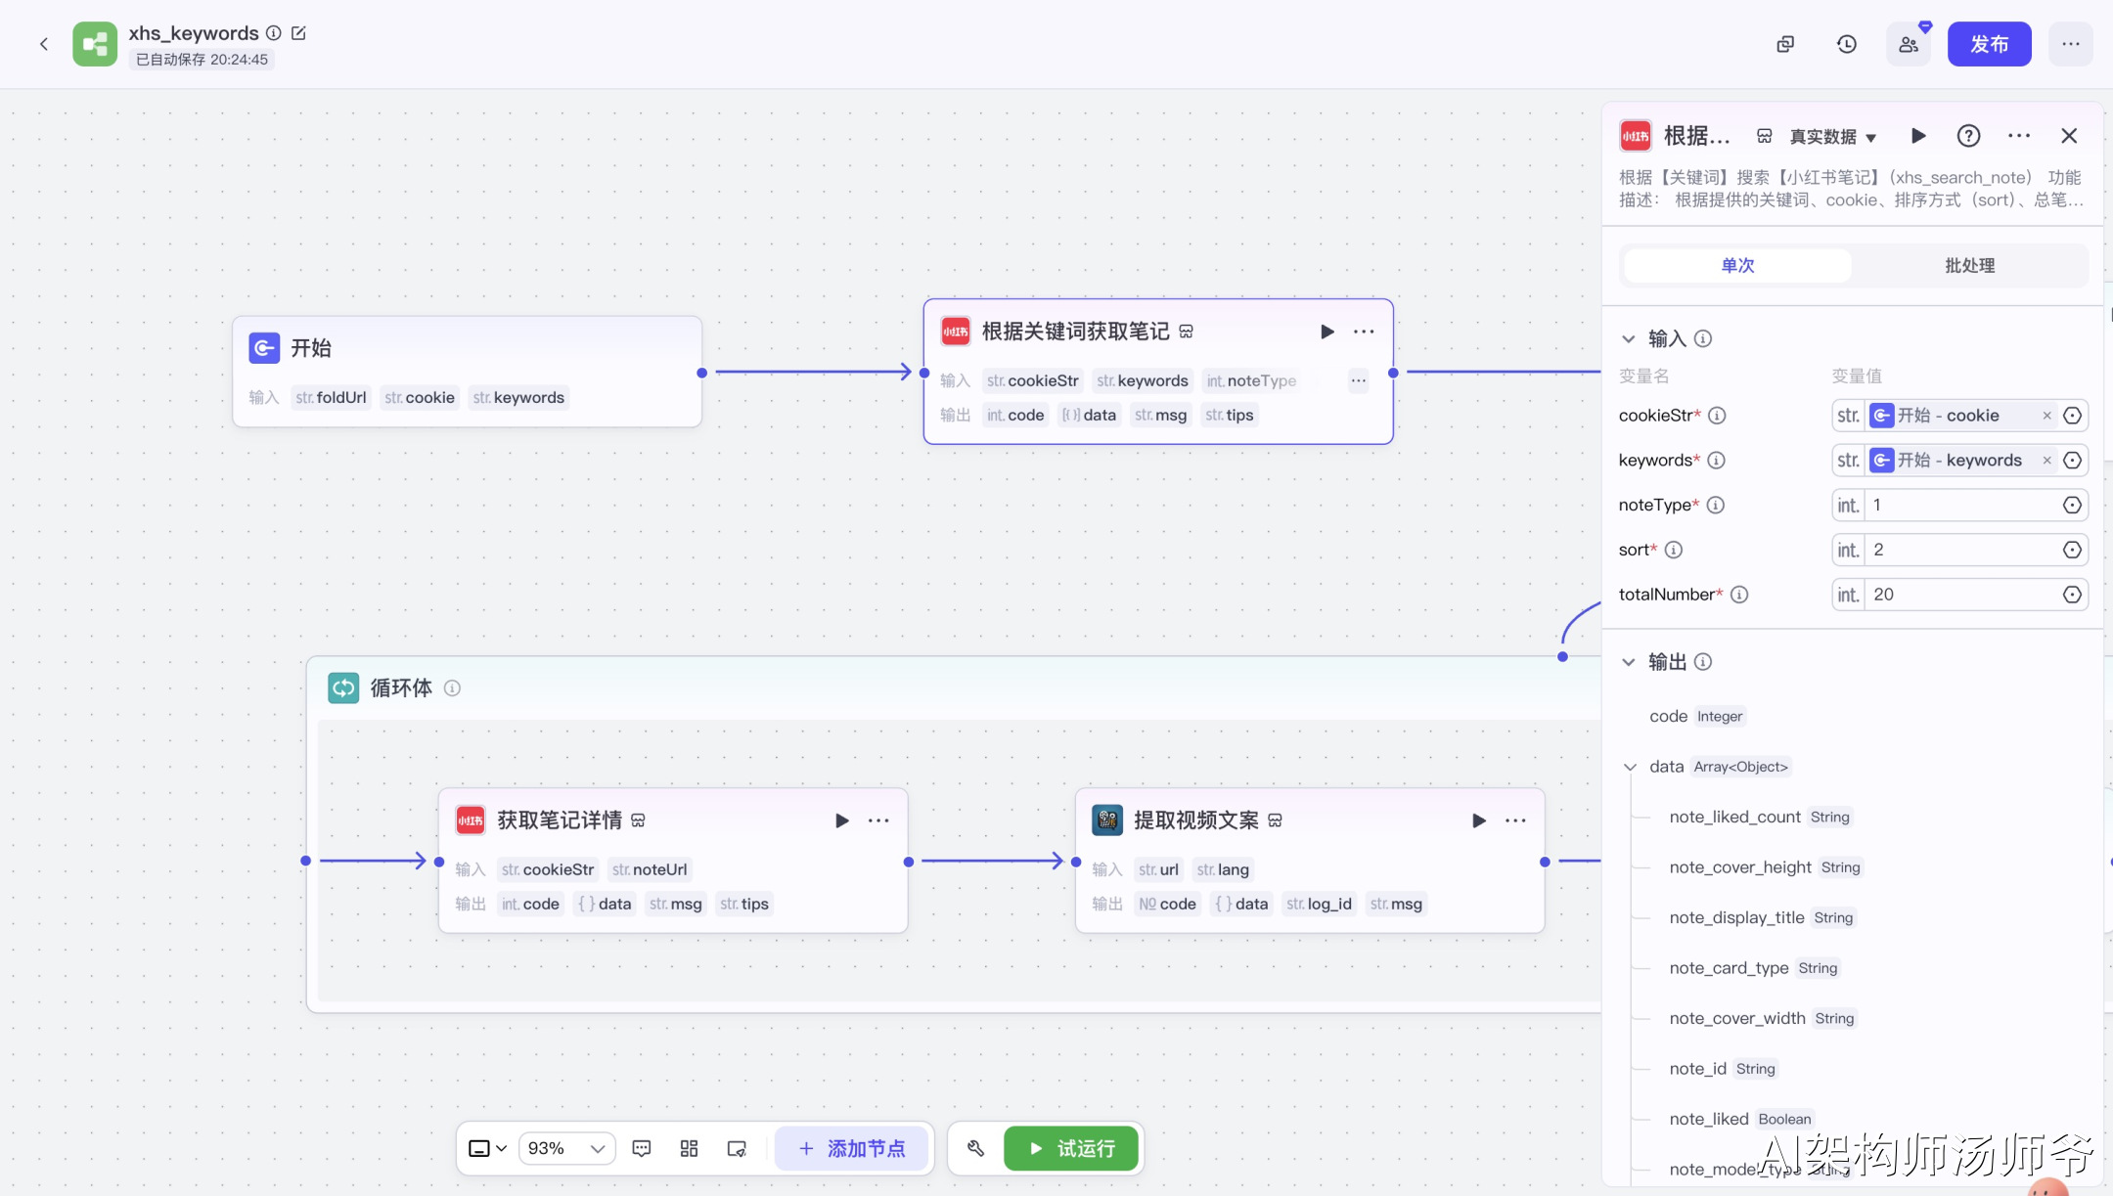Edit workflow name pencil icon

tap(299, 33)
